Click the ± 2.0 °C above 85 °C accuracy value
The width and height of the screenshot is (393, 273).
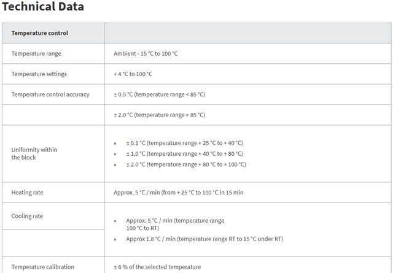[159, 115]
